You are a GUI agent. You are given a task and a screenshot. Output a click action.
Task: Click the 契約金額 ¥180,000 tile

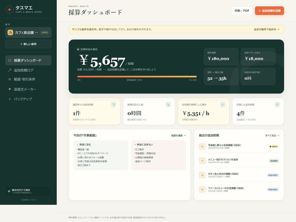[221, 57]
